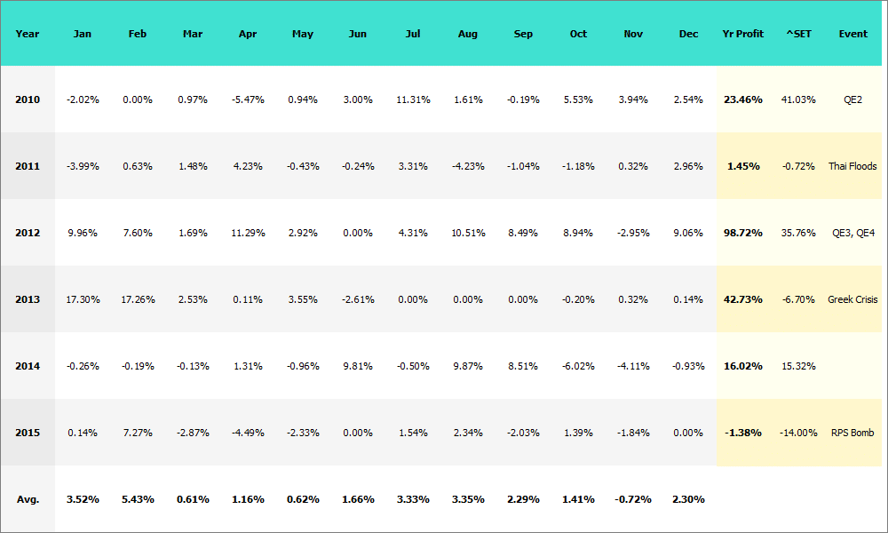This screenshot has height=533, width=888.
Task: Click the 98.72% yearly profit cell
Action: [x=743, y=233]
